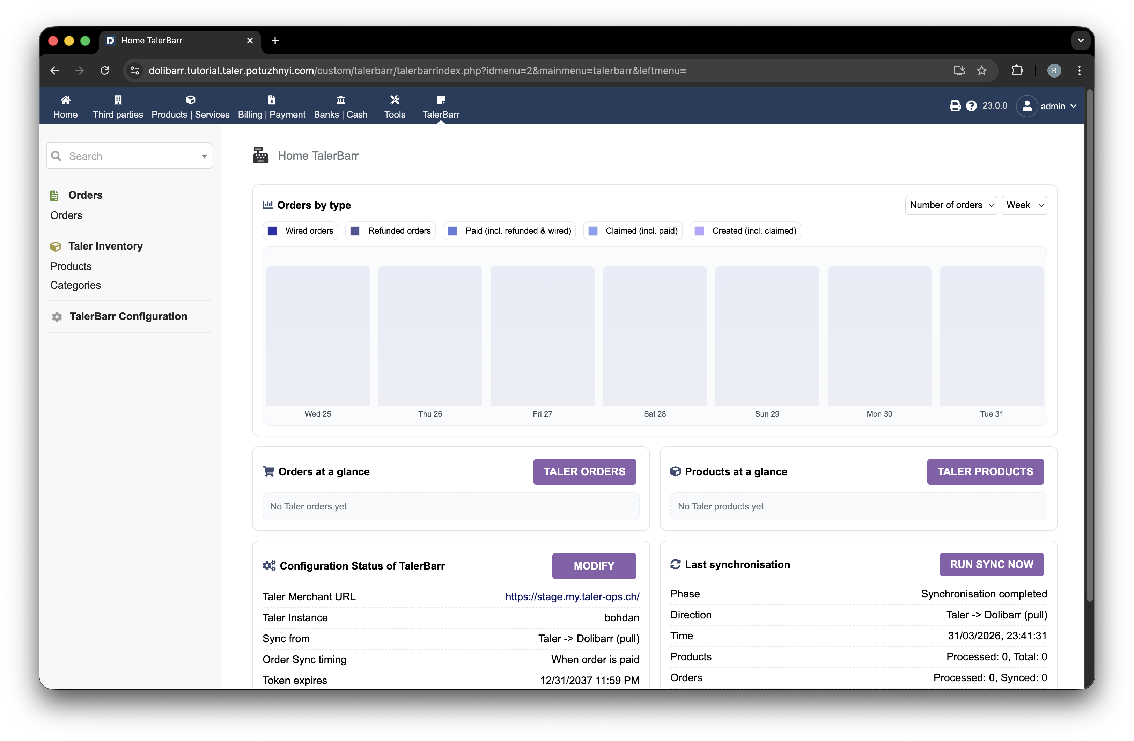
Task: Open the stage.my.taler-ops.ch merchant link
Action: tap(572, 597)
